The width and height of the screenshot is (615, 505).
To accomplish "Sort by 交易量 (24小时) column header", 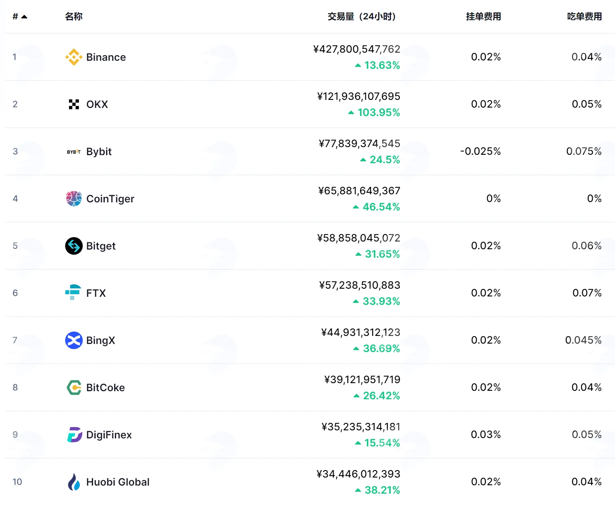I will point(361,16).
